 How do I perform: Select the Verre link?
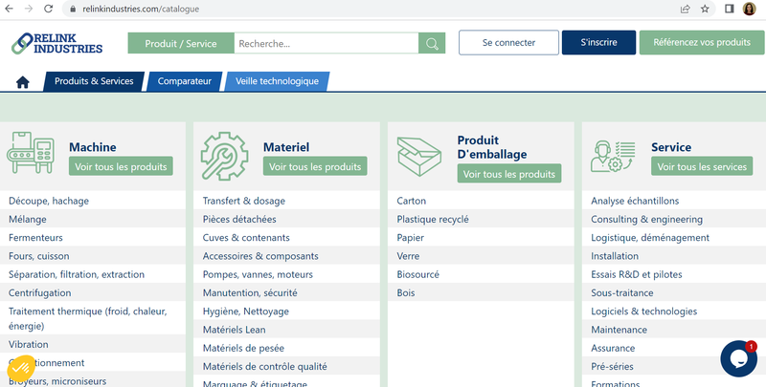408,256
